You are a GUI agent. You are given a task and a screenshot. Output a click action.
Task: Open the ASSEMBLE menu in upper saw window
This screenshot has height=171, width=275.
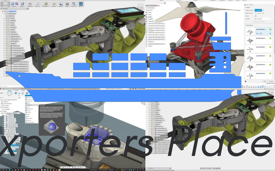click(30, 6)
